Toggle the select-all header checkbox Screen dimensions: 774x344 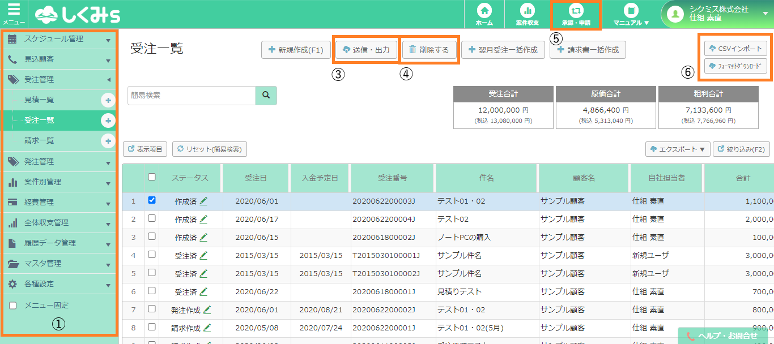click(151, 177)
